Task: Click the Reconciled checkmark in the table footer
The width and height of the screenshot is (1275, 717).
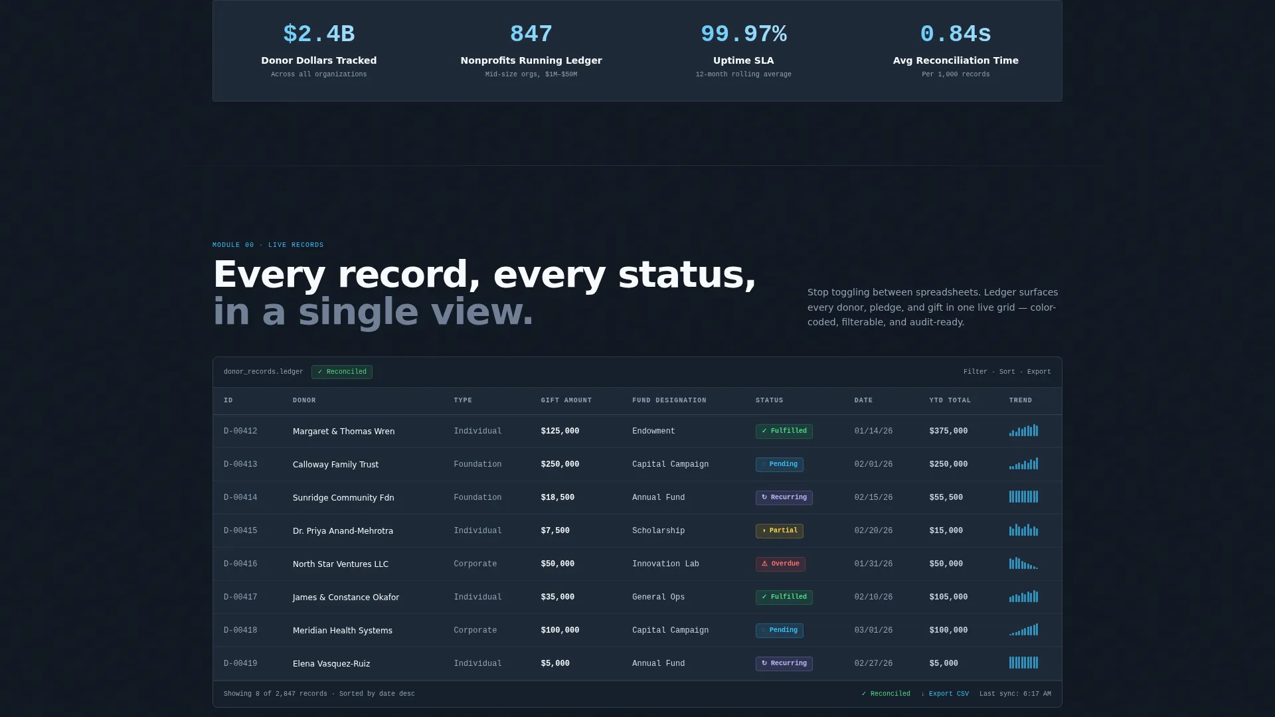Action: pos(886,694)
